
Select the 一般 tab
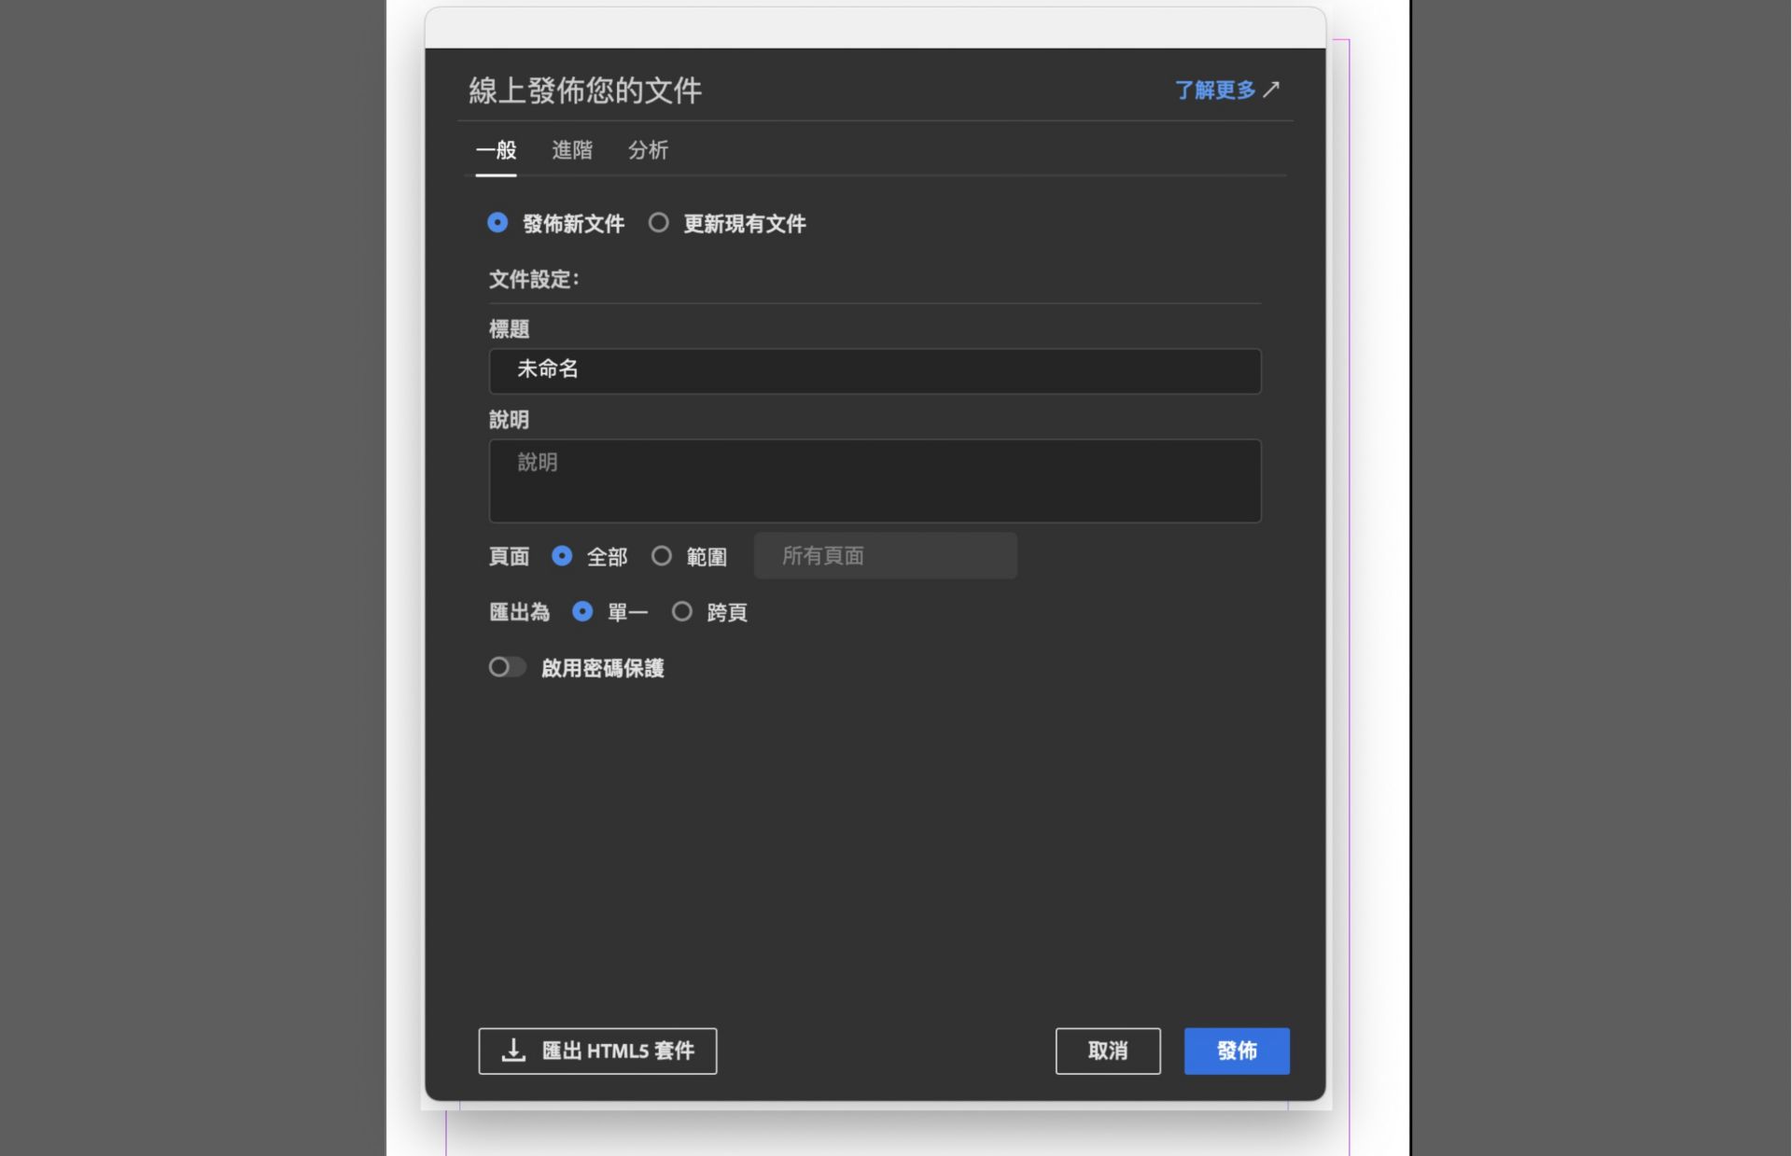click(496, 150)
